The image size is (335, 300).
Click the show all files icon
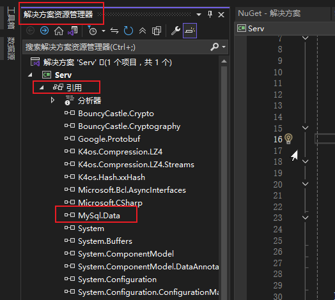point(157,31)
